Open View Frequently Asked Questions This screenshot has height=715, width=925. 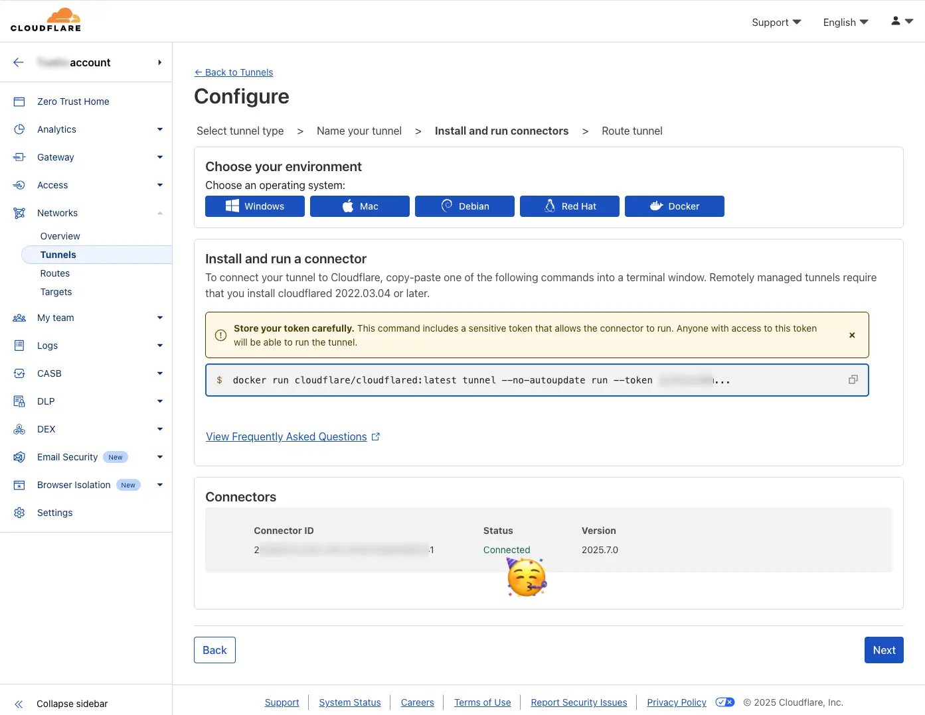pyautogui.click(x=286, y=436)
